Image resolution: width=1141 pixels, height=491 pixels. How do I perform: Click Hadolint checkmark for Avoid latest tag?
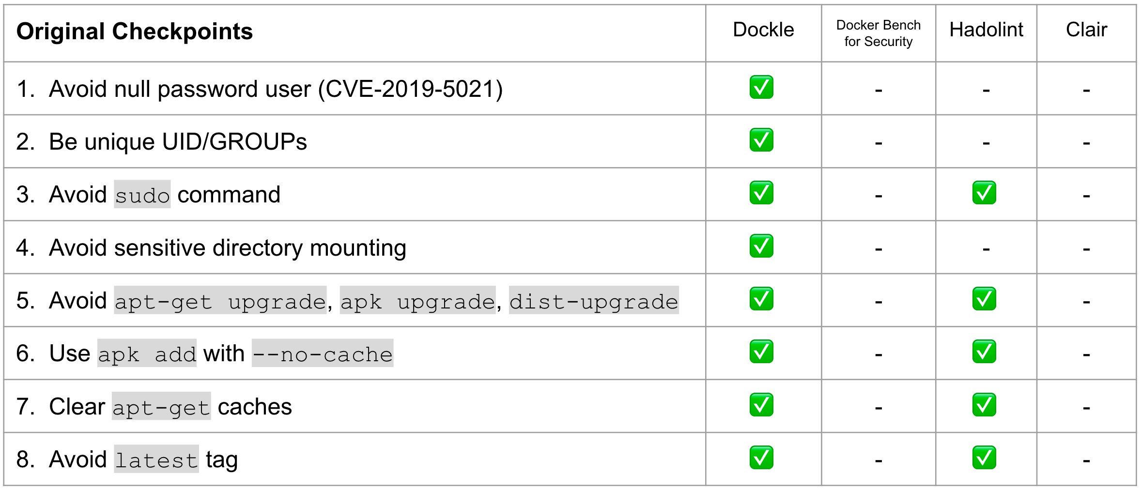point(984,458)
